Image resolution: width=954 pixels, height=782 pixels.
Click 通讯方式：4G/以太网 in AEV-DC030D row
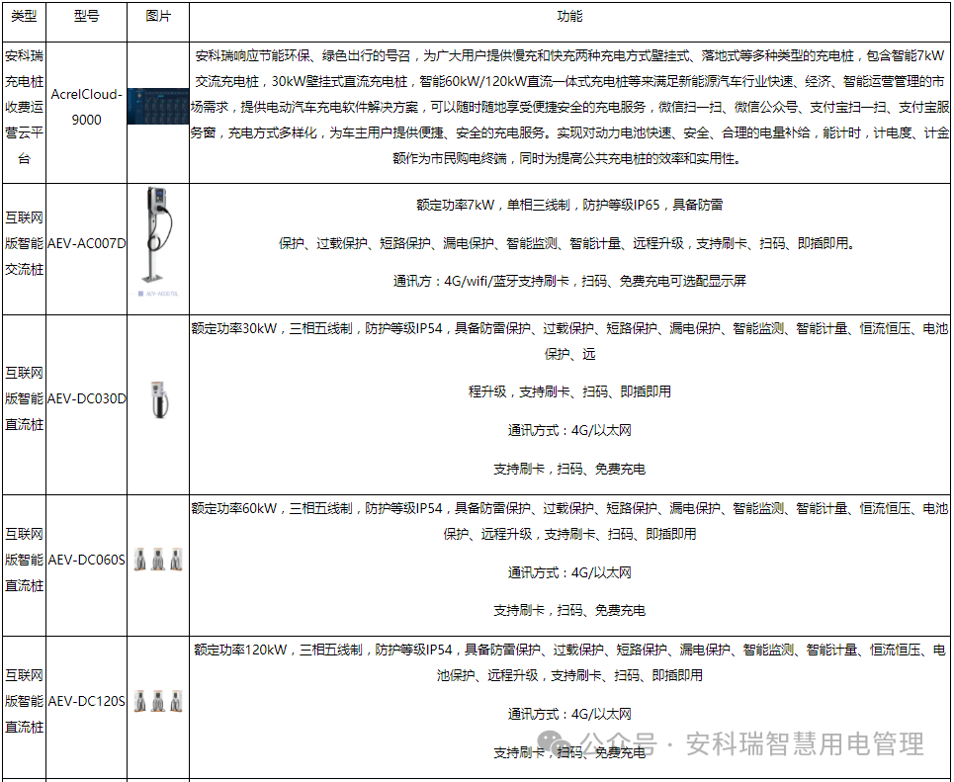point(569,431)
